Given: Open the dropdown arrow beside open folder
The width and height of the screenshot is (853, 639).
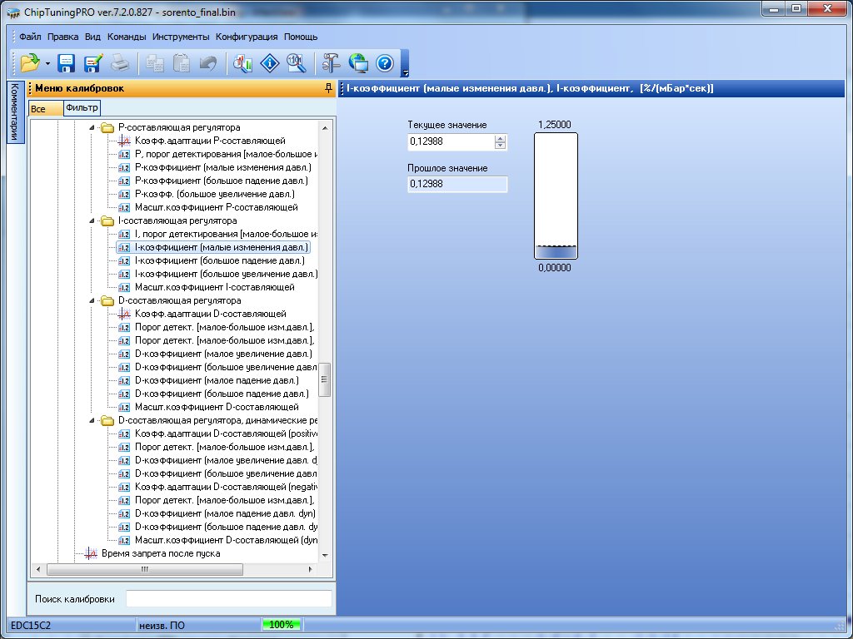Looking at the screenshot, I should (x=47, y=64).
